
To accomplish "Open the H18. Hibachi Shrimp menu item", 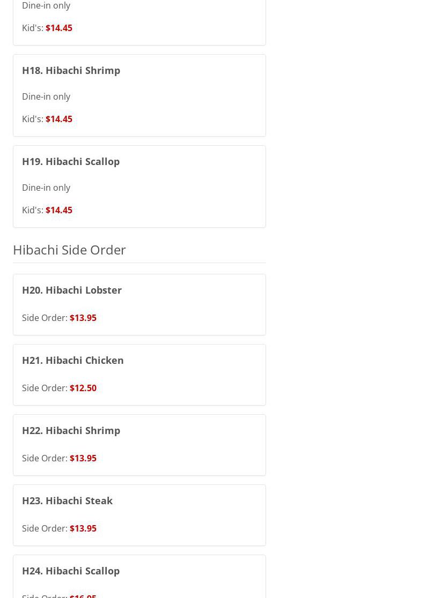I will point(71,70).
